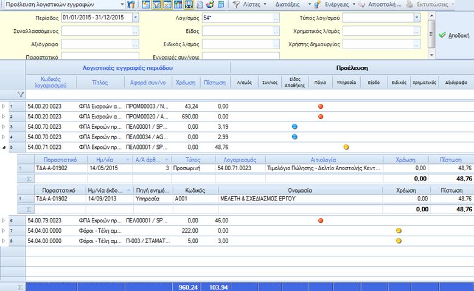474x291 pixels.
Task: Sort by Πίστωση column header in main grid
Action: coord(215,83)
